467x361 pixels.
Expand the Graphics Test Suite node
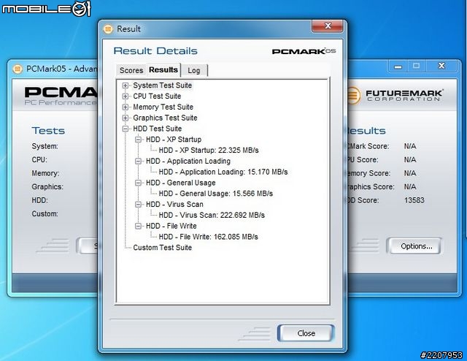[x=126, y=118]
